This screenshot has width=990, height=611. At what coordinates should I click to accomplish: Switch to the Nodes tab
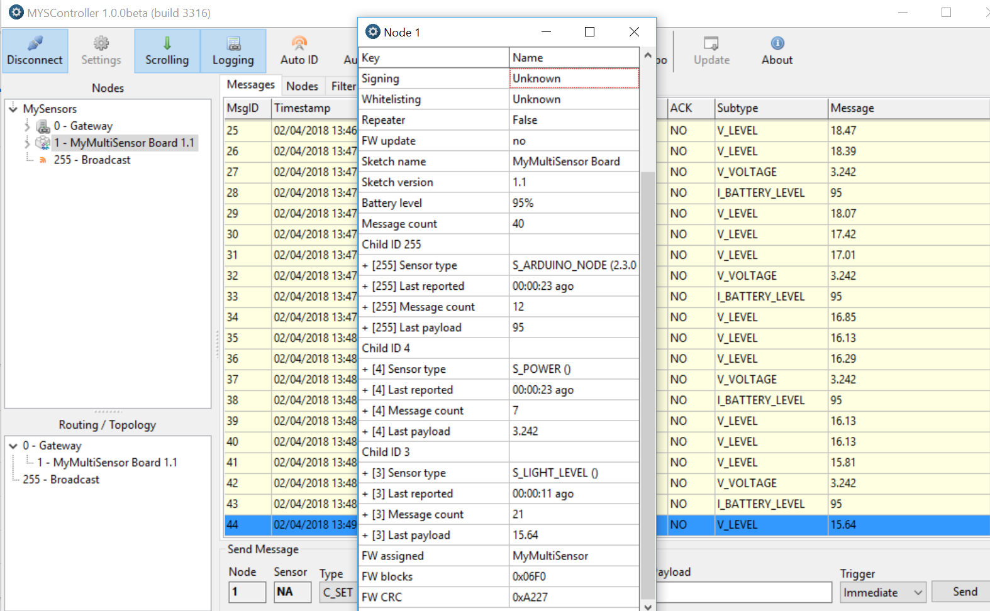pos(302,86)
